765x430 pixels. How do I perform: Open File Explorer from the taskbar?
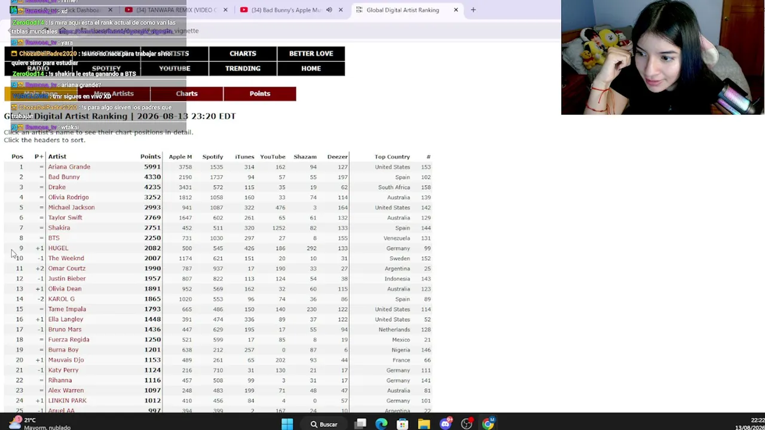point(424,424)
